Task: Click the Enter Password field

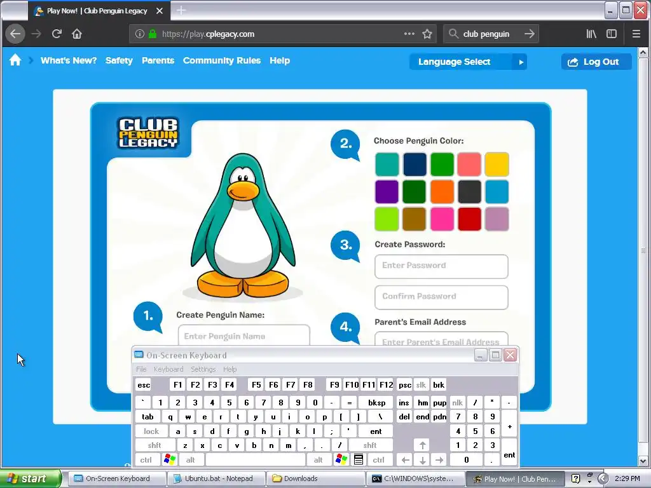Action: 441,266
